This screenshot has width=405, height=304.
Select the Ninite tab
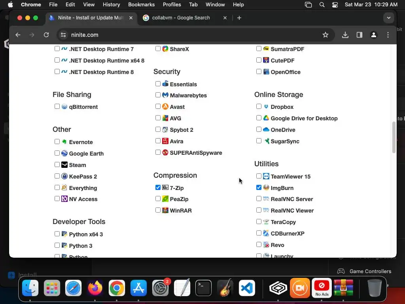point(91,18)
